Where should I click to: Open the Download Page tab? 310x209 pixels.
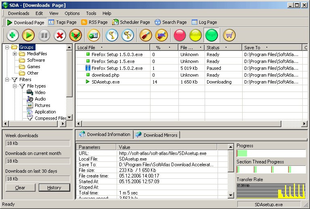tap(26, 22)
